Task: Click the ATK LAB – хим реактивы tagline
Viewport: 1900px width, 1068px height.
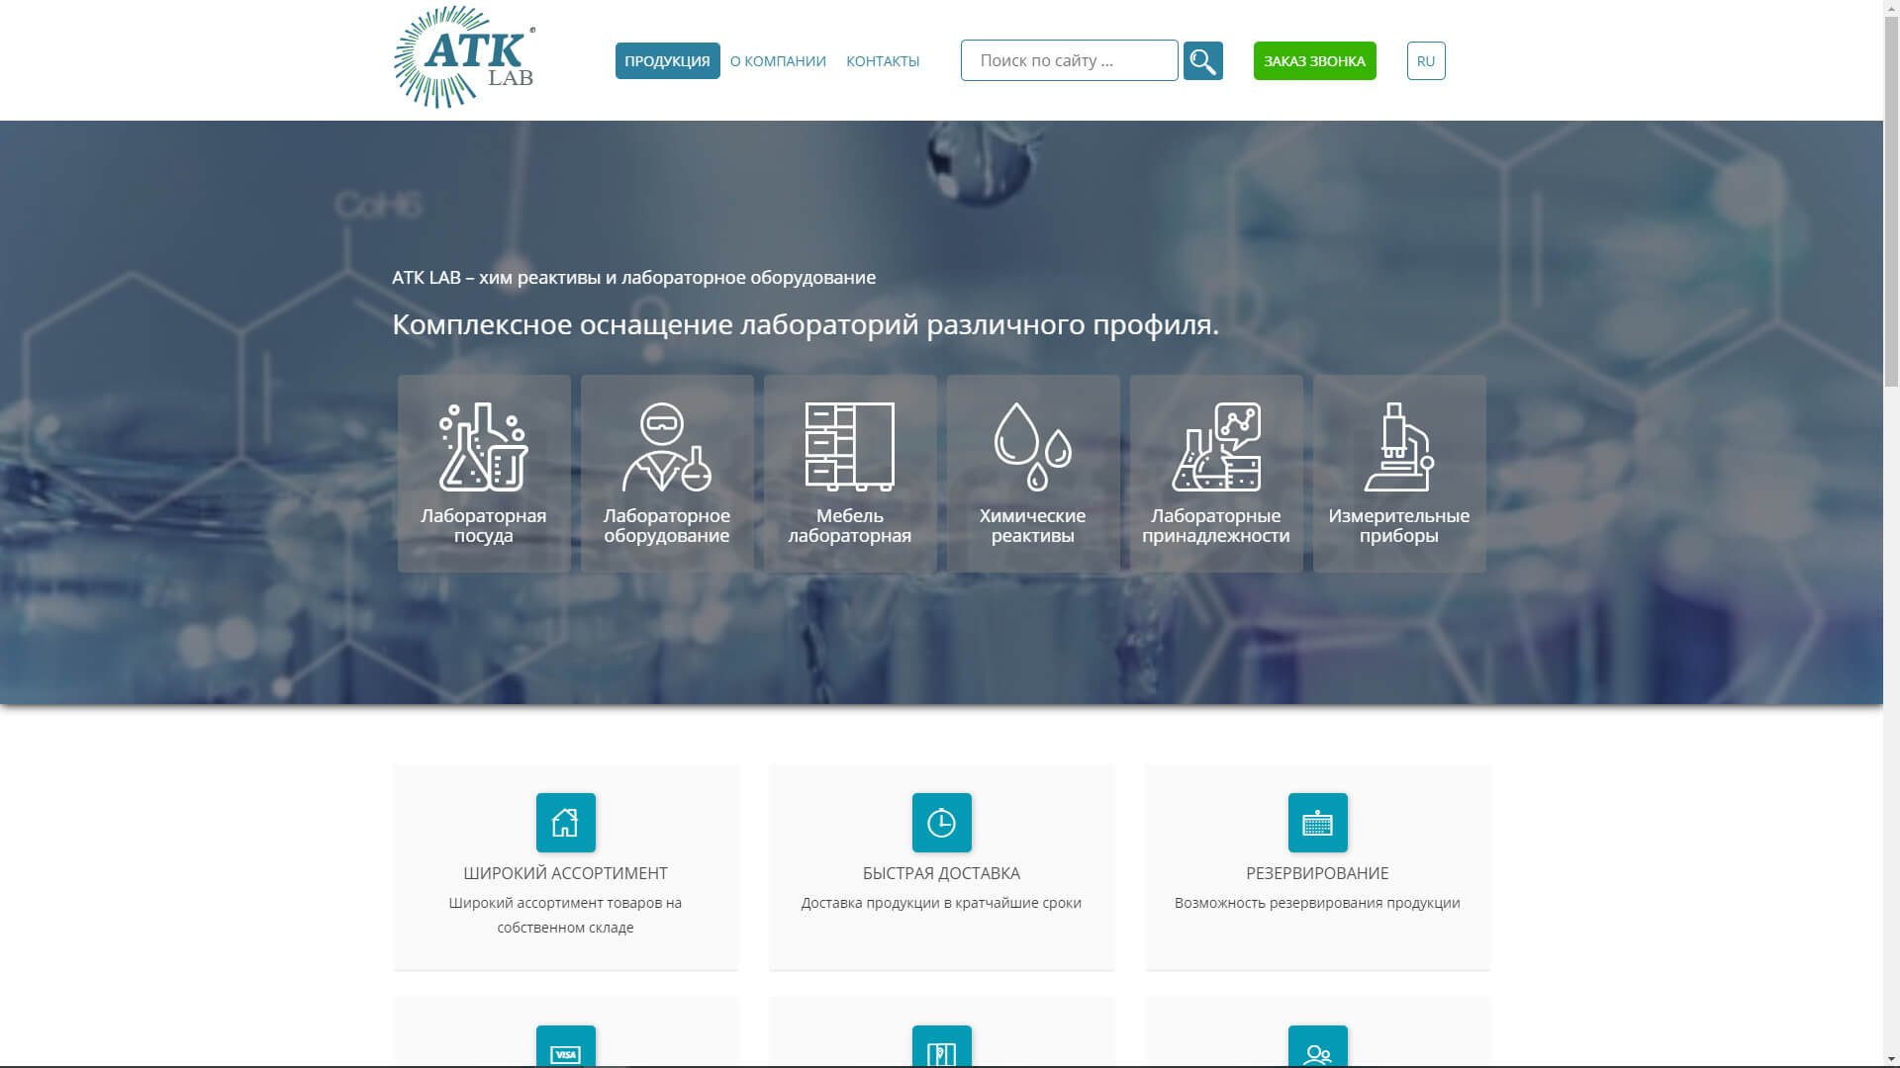Action: tap(634, 278)
